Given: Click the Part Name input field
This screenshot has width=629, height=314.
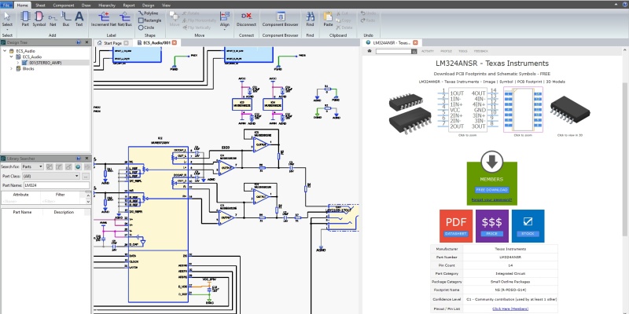Looking at the screenshot, I should (56, 185).
